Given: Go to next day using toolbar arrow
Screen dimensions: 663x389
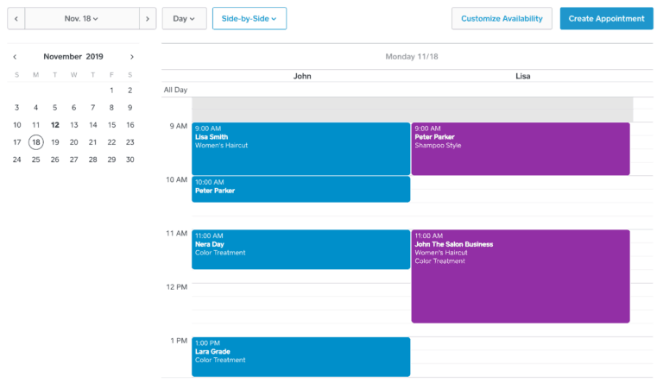Looking at the screenshot, I should click(x=148, y=18).
